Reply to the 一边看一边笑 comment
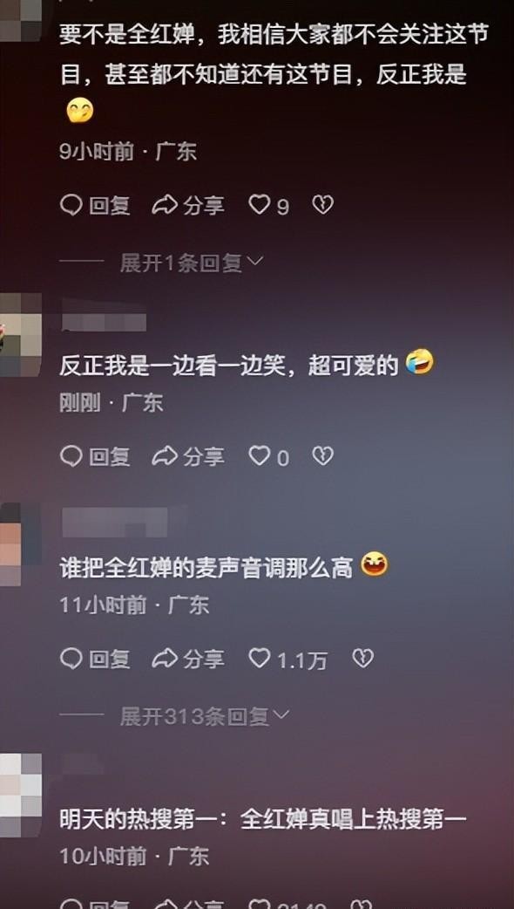 (95, 457)
